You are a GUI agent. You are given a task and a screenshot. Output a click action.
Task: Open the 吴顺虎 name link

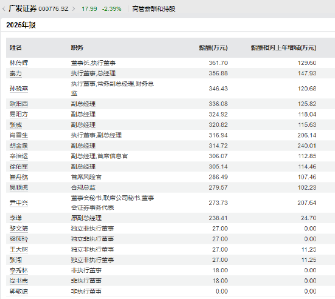coord(19,187)
